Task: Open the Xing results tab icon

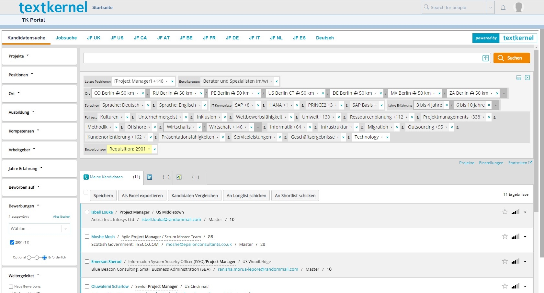Action: pos(179,177)
